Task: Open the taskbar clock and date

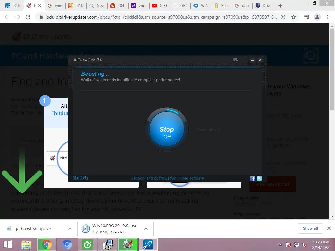Action: click(321, 245)
